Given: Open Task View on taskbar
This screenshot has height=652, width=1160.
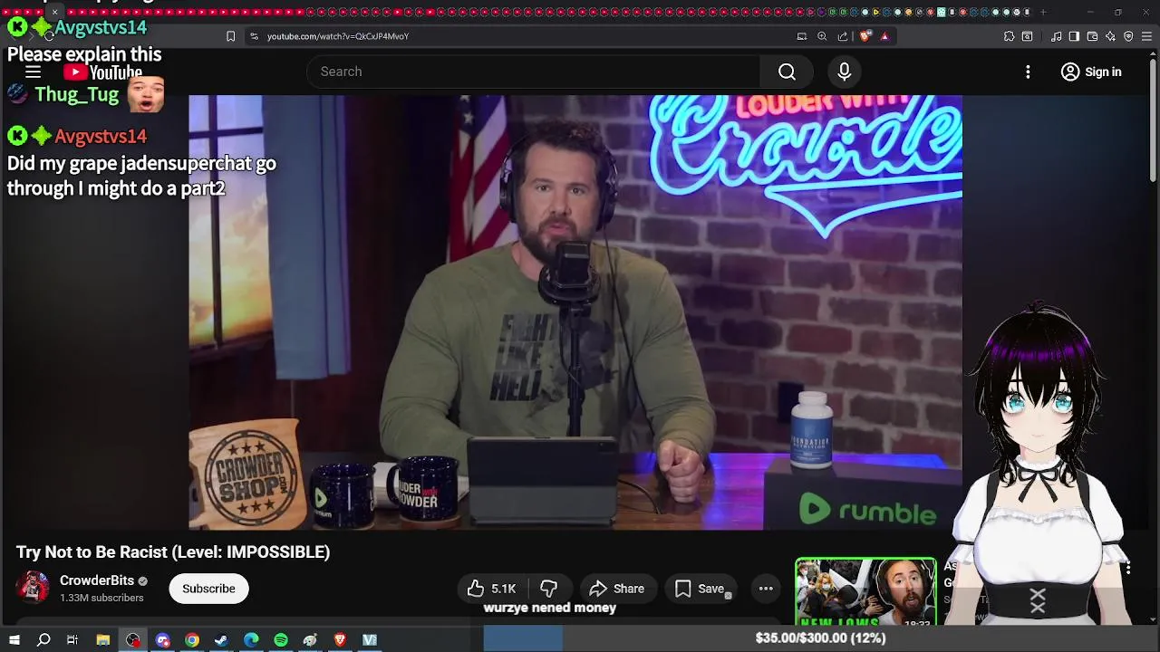Looking at the screenshot, I should [x=72, y=640].
